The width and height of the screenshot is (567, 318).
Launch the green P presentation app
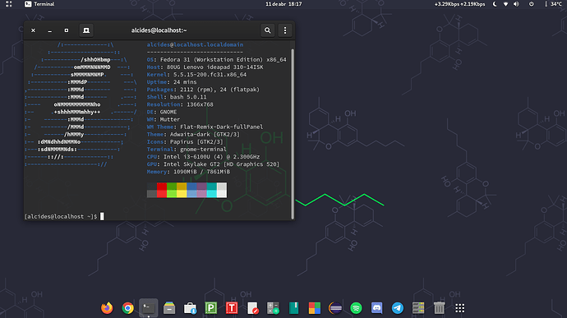[211, 308]
